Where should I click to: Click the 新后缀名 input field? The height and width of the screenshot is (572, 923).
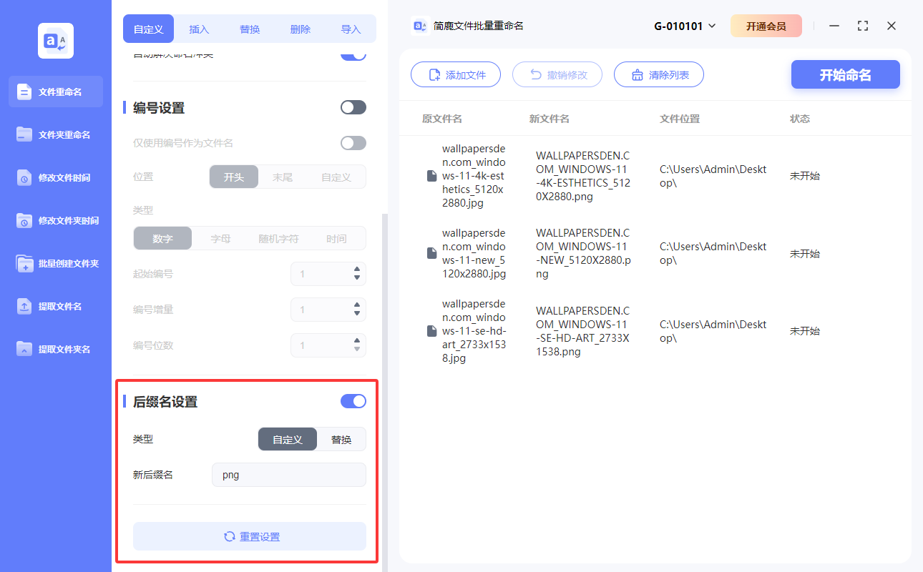[x=288, y=474]
